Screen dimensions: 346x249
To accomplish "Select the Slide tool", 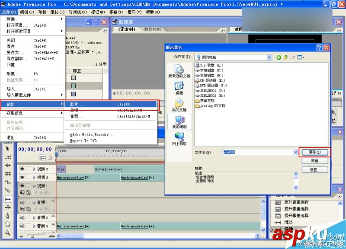I will pyautogui.click(x=7, y=207).
